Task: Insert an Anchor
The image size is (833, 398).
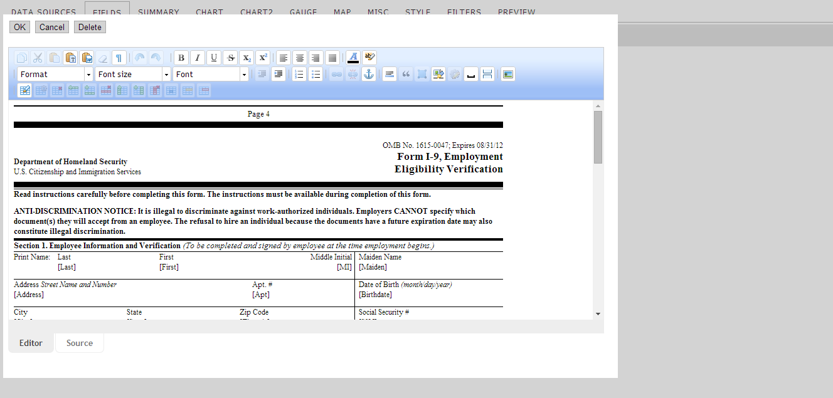Action: pos(369,74)
